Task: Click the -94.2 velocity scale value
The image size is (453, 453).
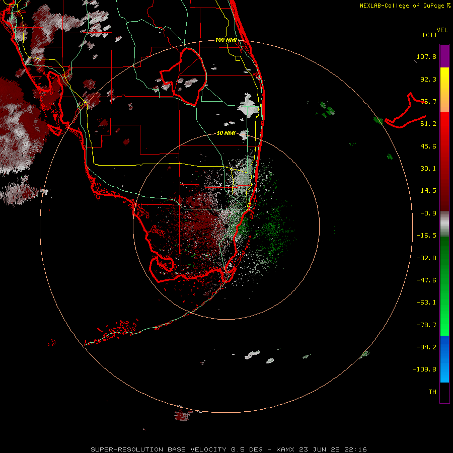Action: [x=426, y=347]
